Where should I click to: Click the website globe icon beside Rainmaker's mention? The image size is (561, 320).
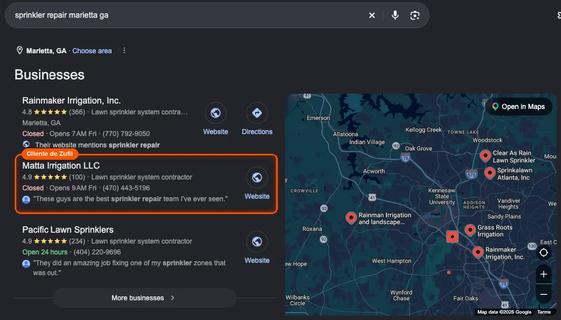point(26,144)
